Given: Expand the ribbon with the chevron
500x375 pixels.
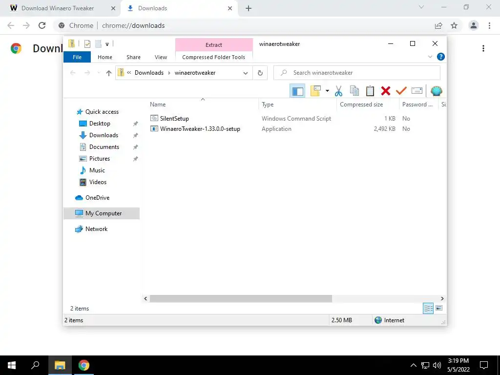Looking at the screenshot, I should 430,57.
